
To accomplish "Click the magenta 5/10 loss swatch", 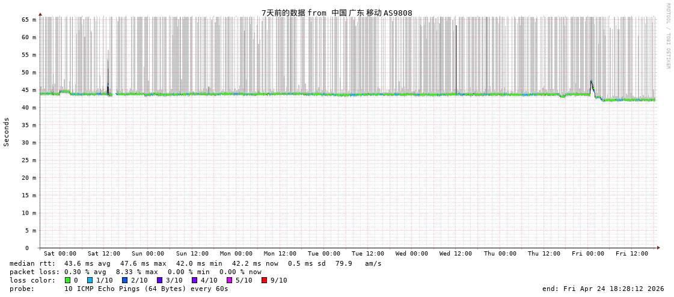I will pyautogui.click(x=230, y=280).
